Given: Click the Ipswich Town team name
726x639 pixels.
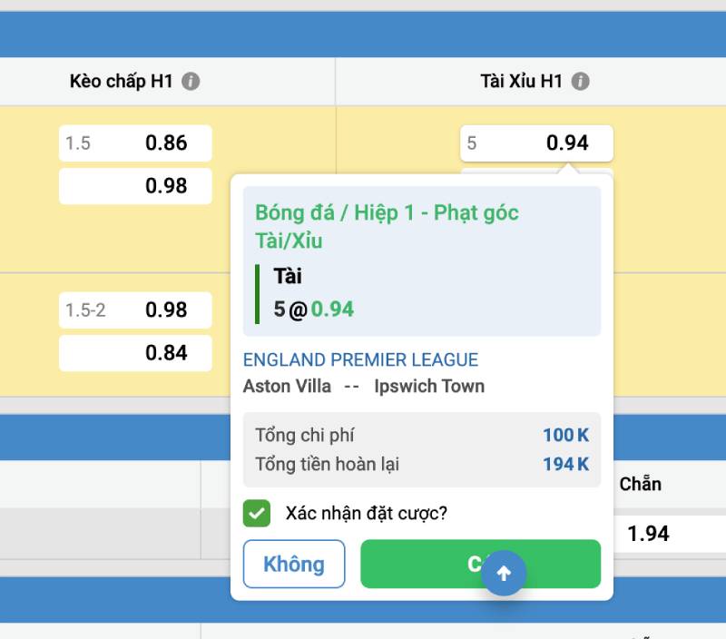Looking at the screenshot, I should [429, 386].
